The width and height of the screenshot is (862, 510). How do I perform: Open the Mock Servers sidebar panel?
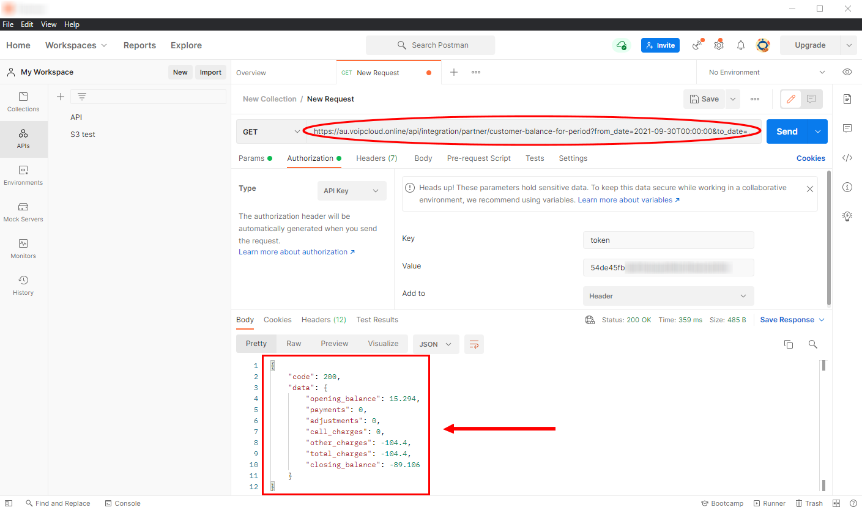point(23,212)
